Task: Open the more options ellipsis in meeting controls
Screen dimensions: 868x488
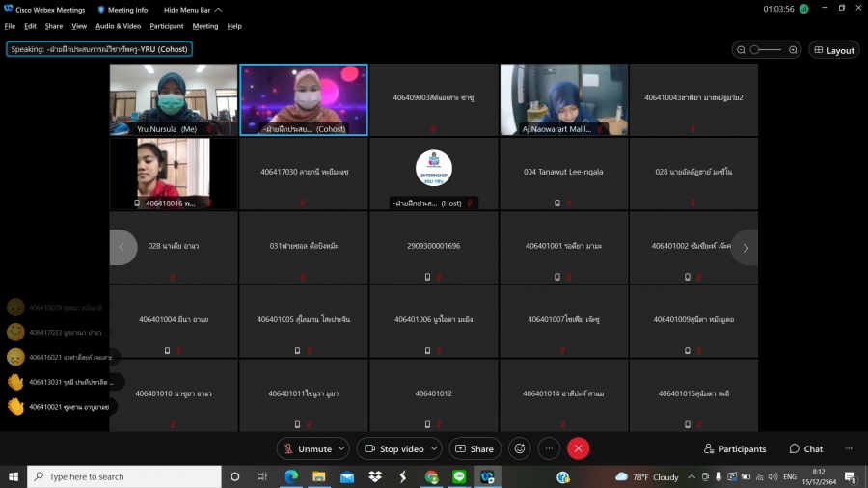Action: [x=549, y=448]
